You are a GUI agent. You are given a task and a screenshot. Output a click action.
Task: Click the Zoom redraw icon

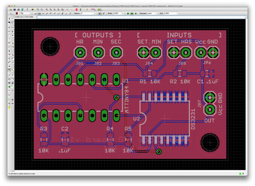tap(58, 9)
